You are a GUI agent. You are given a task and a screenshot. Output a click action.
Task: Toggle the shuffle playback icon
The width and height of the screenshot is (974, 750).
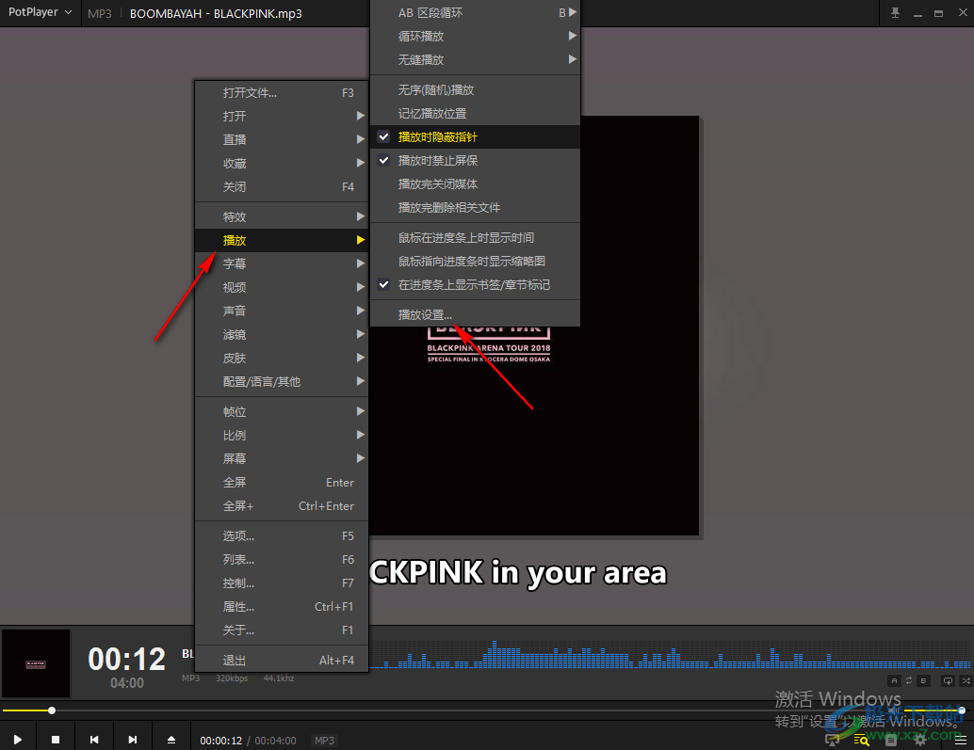pyautogui.click(x=966, y=680)
